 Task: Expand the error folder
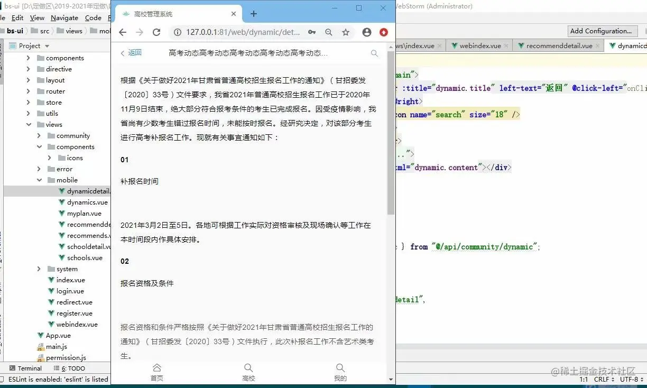pyautogui.click(x=39, y=169)
